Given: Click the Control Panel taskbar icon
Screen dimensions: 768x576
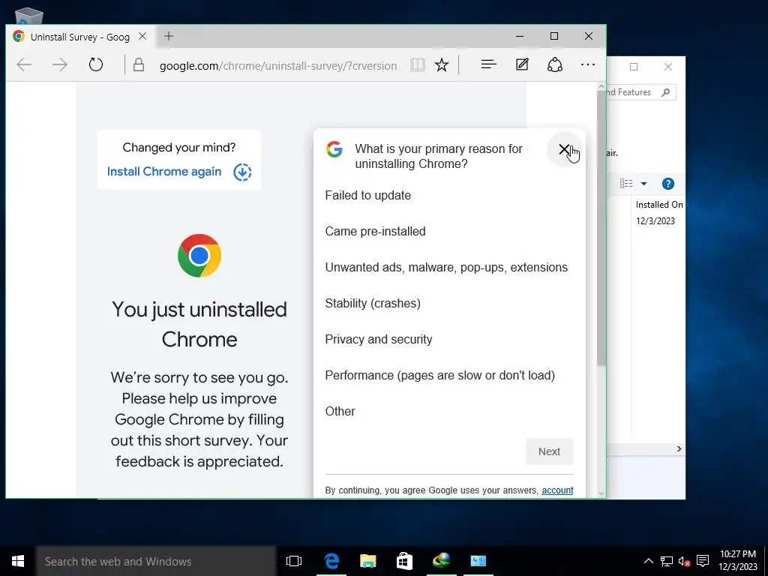Looking at the screenshot, I should point(478,561).
